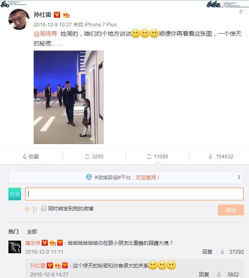Expand the post options arrow at top right

pos(241,12)
